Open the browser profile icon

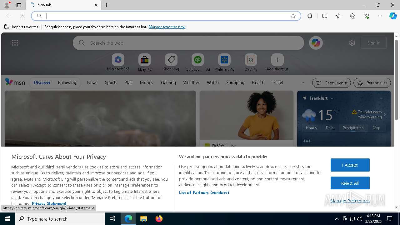tap(7, 5)
